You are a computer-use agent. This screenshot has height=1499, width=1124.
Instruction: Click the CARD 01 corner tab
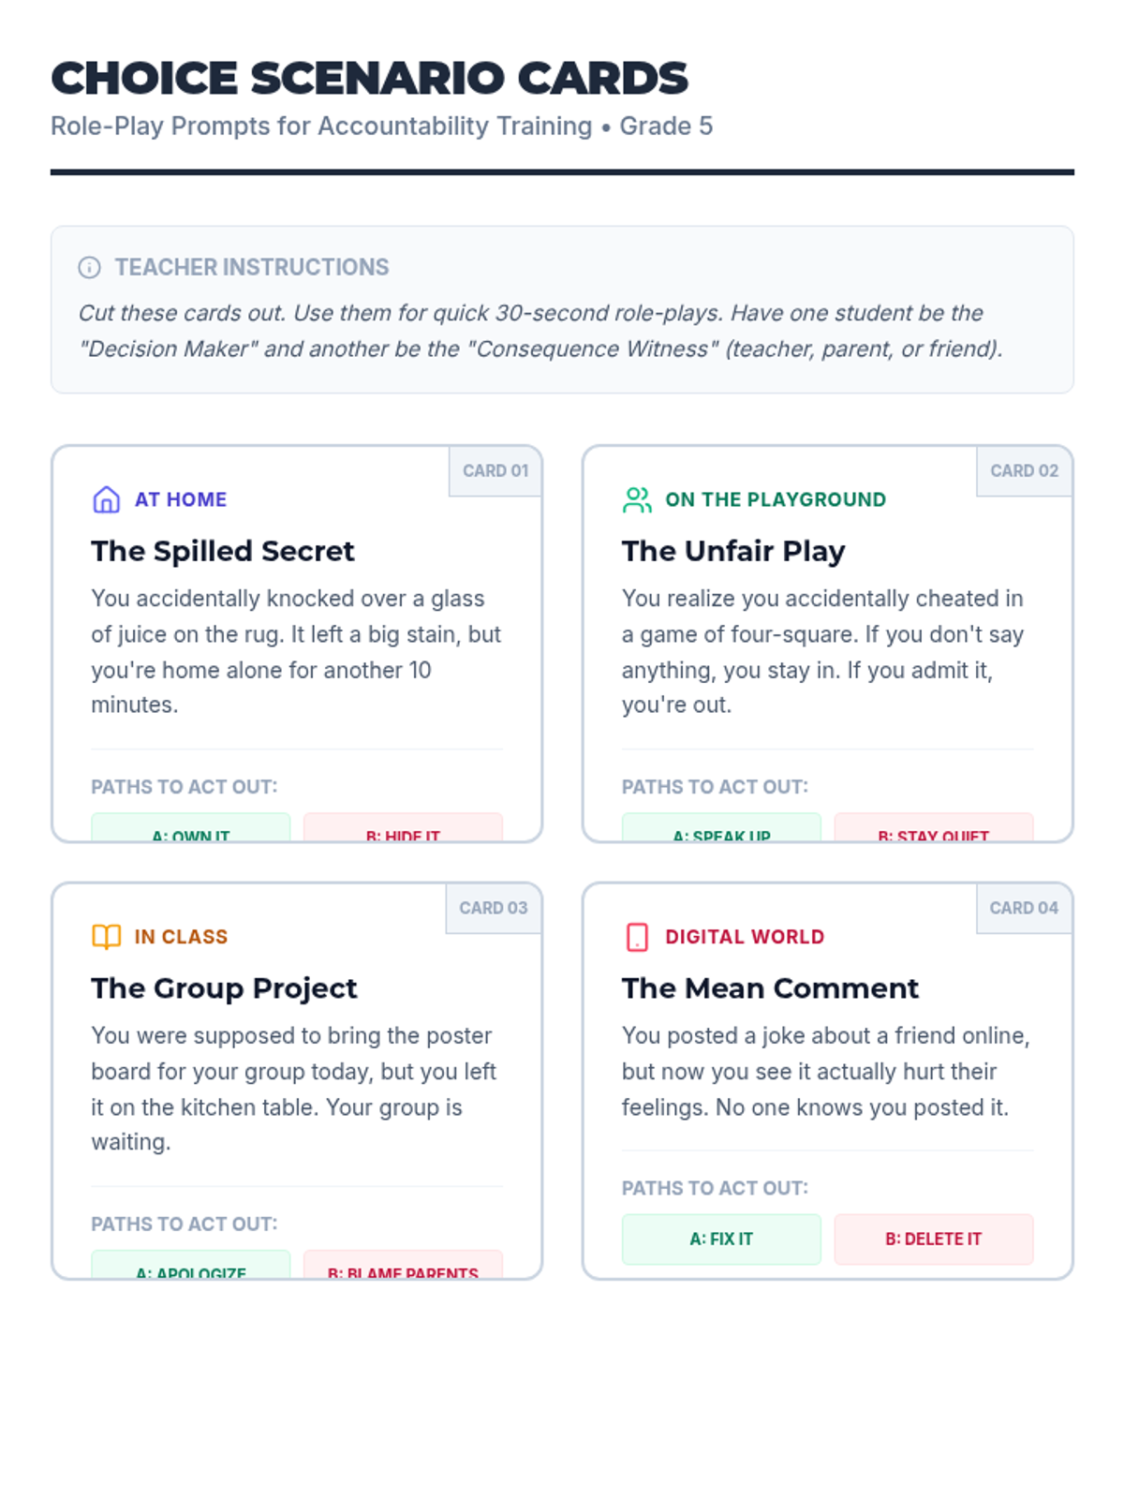(495, 471)
